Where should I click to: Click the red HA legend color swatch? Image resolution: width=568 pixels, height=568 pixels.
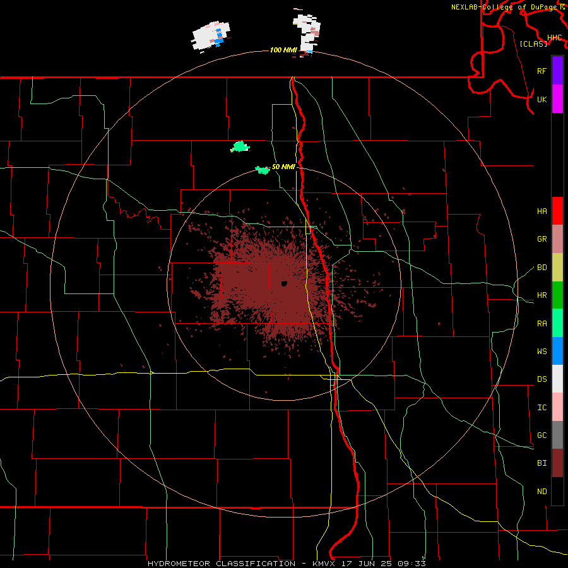(557, 211)
